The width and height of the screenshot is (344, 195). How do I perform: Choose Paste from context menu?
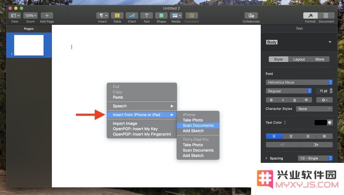pos(142,97)
